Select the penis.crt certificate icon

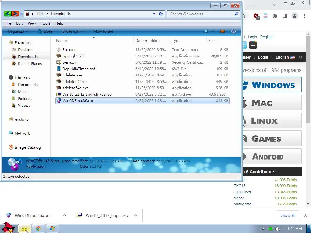coord(59,62)
